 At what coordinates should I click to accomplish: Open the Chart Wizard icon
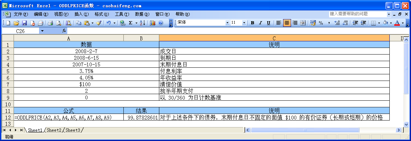point(153,23)
